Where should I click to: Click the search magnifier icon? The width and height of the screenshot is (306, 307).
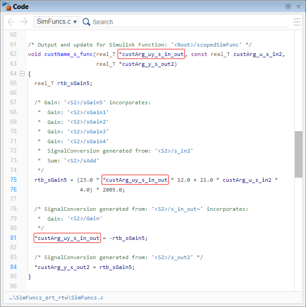(x=86, y=22)
